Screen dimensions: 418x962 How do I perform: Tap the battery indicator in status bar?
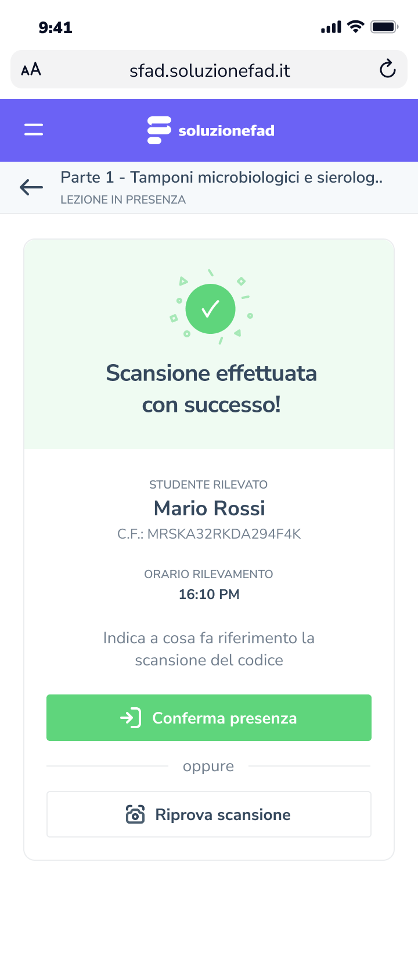click(384, 27)
